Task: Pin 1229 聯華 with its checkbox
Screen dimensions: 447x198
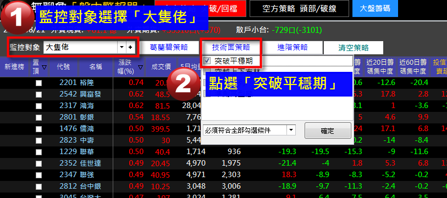Action: 39,152
